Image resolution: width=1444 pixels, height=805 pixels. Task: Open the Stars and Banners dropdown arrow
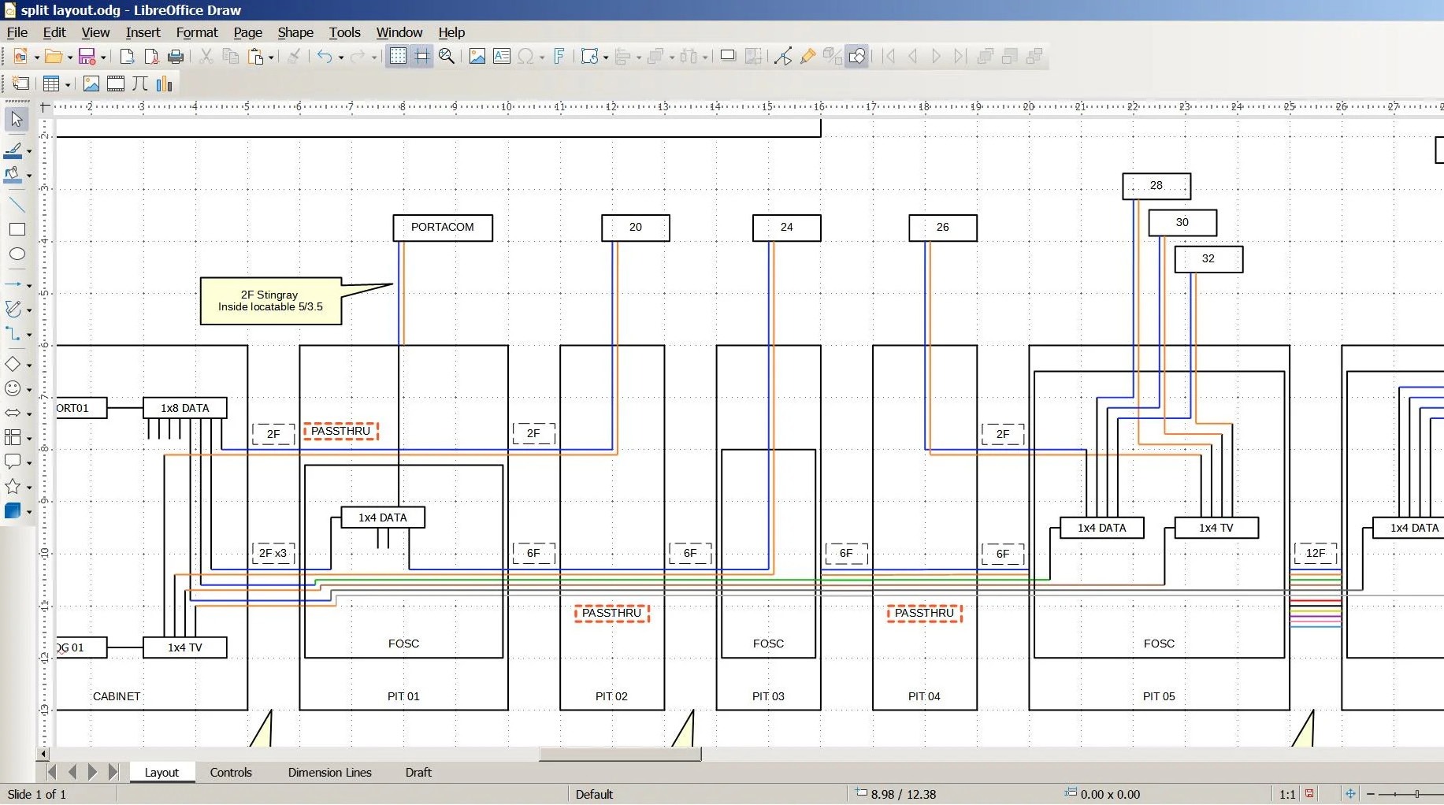(29, 488)
